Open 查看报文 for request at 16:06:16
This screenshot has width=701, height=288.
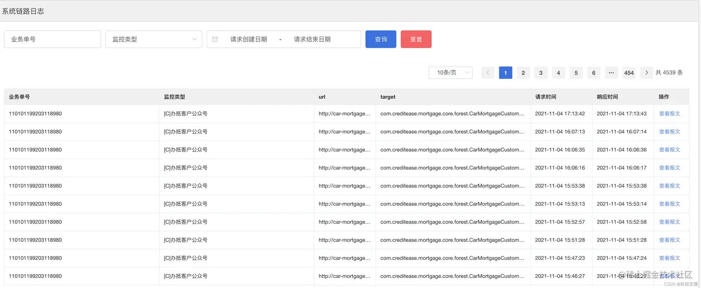coord(669,168)
